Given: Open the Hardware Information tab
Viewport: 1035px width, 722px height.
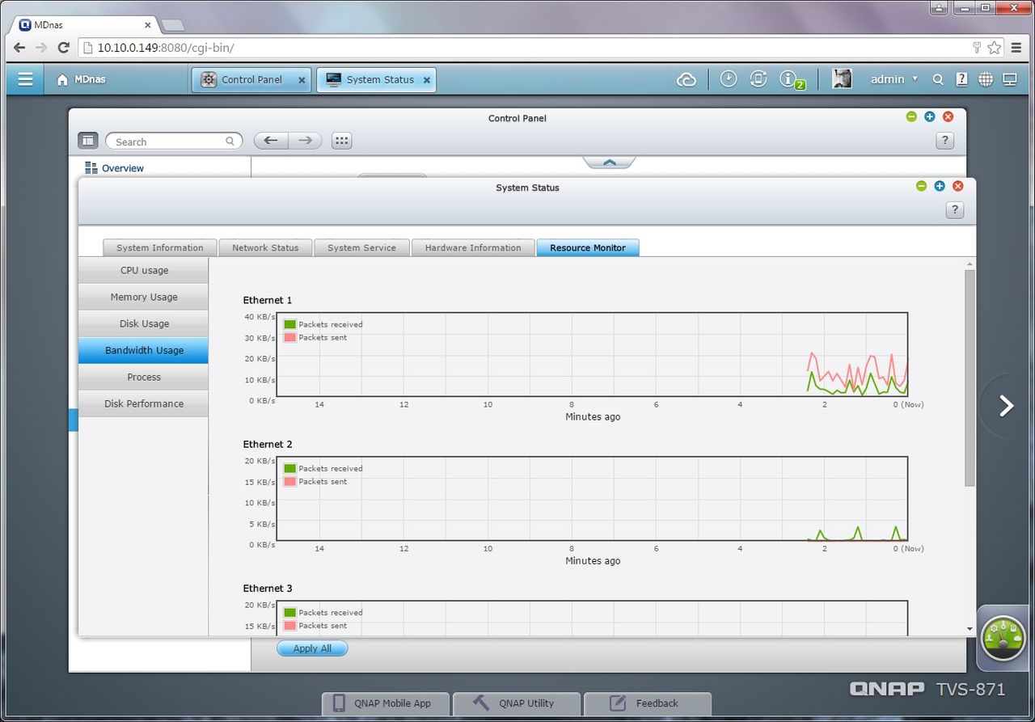Looking at the screenshot, I should [x=473, y=247].
